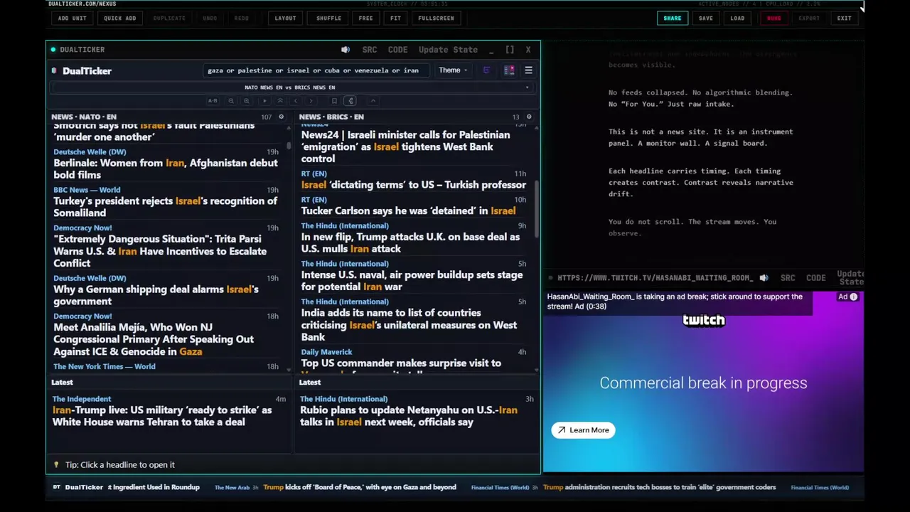The width and height of the screenshot is (910, 512).
Task: Click the purple Twitch-style icon beside Theme
Action: click(486, 70)
